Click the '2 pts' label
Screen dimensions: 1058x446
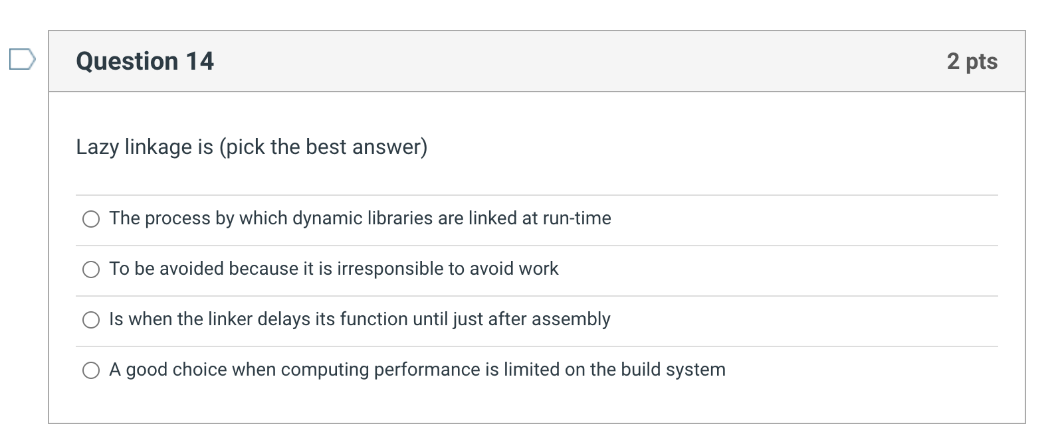click(x=973, y=60)
